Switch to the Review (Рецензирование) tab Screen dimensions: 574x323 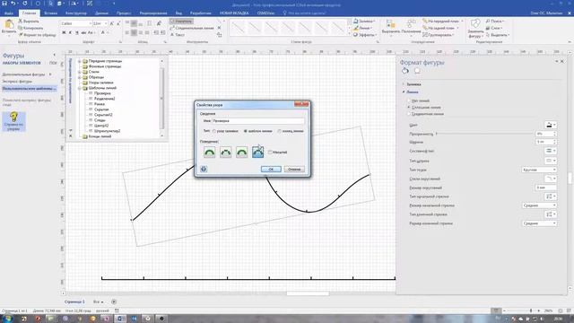click(153, 13)
